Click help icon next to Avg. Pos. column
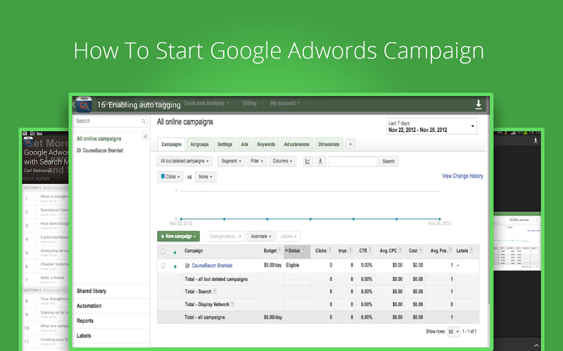 450,251
